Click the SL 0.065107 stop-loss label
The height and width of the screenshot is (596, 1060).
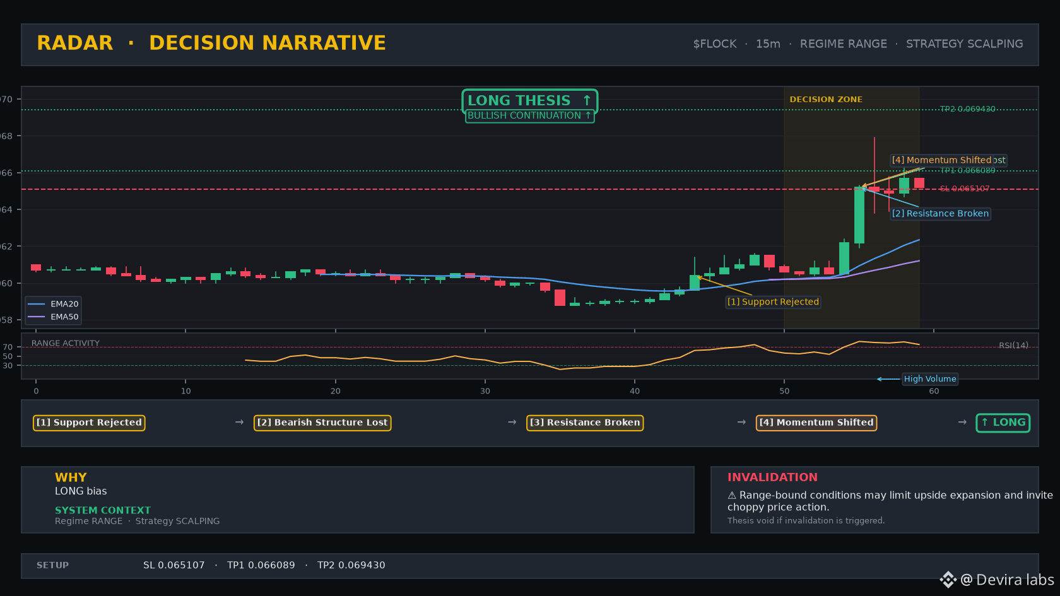[x=965, y=189]
